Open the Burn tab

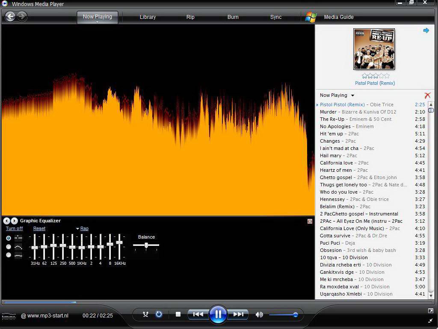(233, 17)
